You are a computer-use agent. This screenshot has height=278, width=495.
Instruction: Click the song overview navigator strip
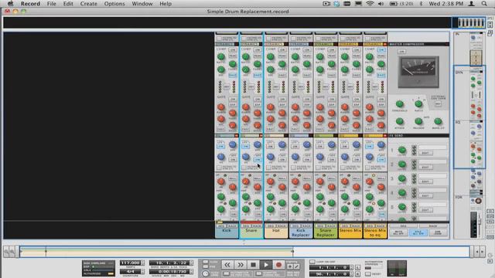click(x=244, y=252)
